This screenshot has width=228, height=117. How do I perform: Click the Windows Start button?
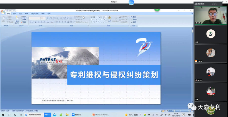[x=3, y=115]
